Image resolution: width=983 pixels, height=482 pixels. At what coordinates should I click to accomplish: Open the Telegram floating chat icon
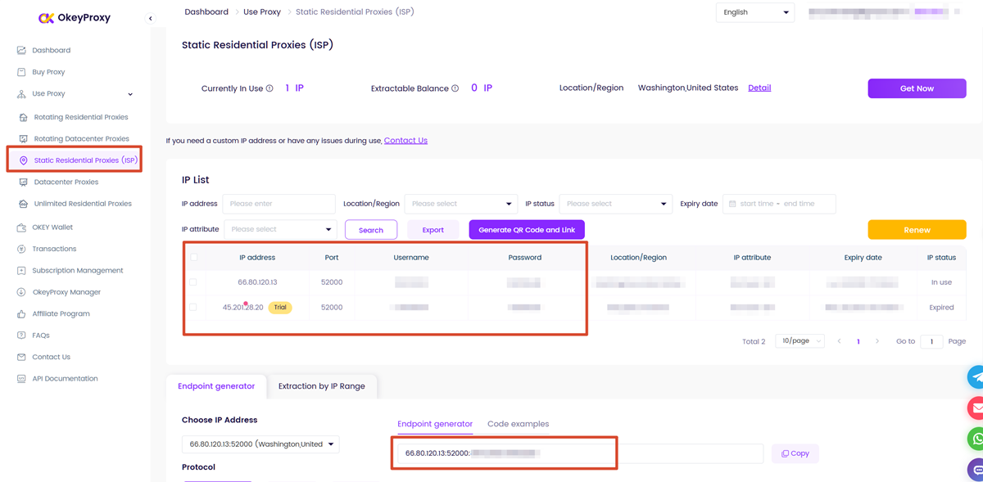tap(976, 377)
